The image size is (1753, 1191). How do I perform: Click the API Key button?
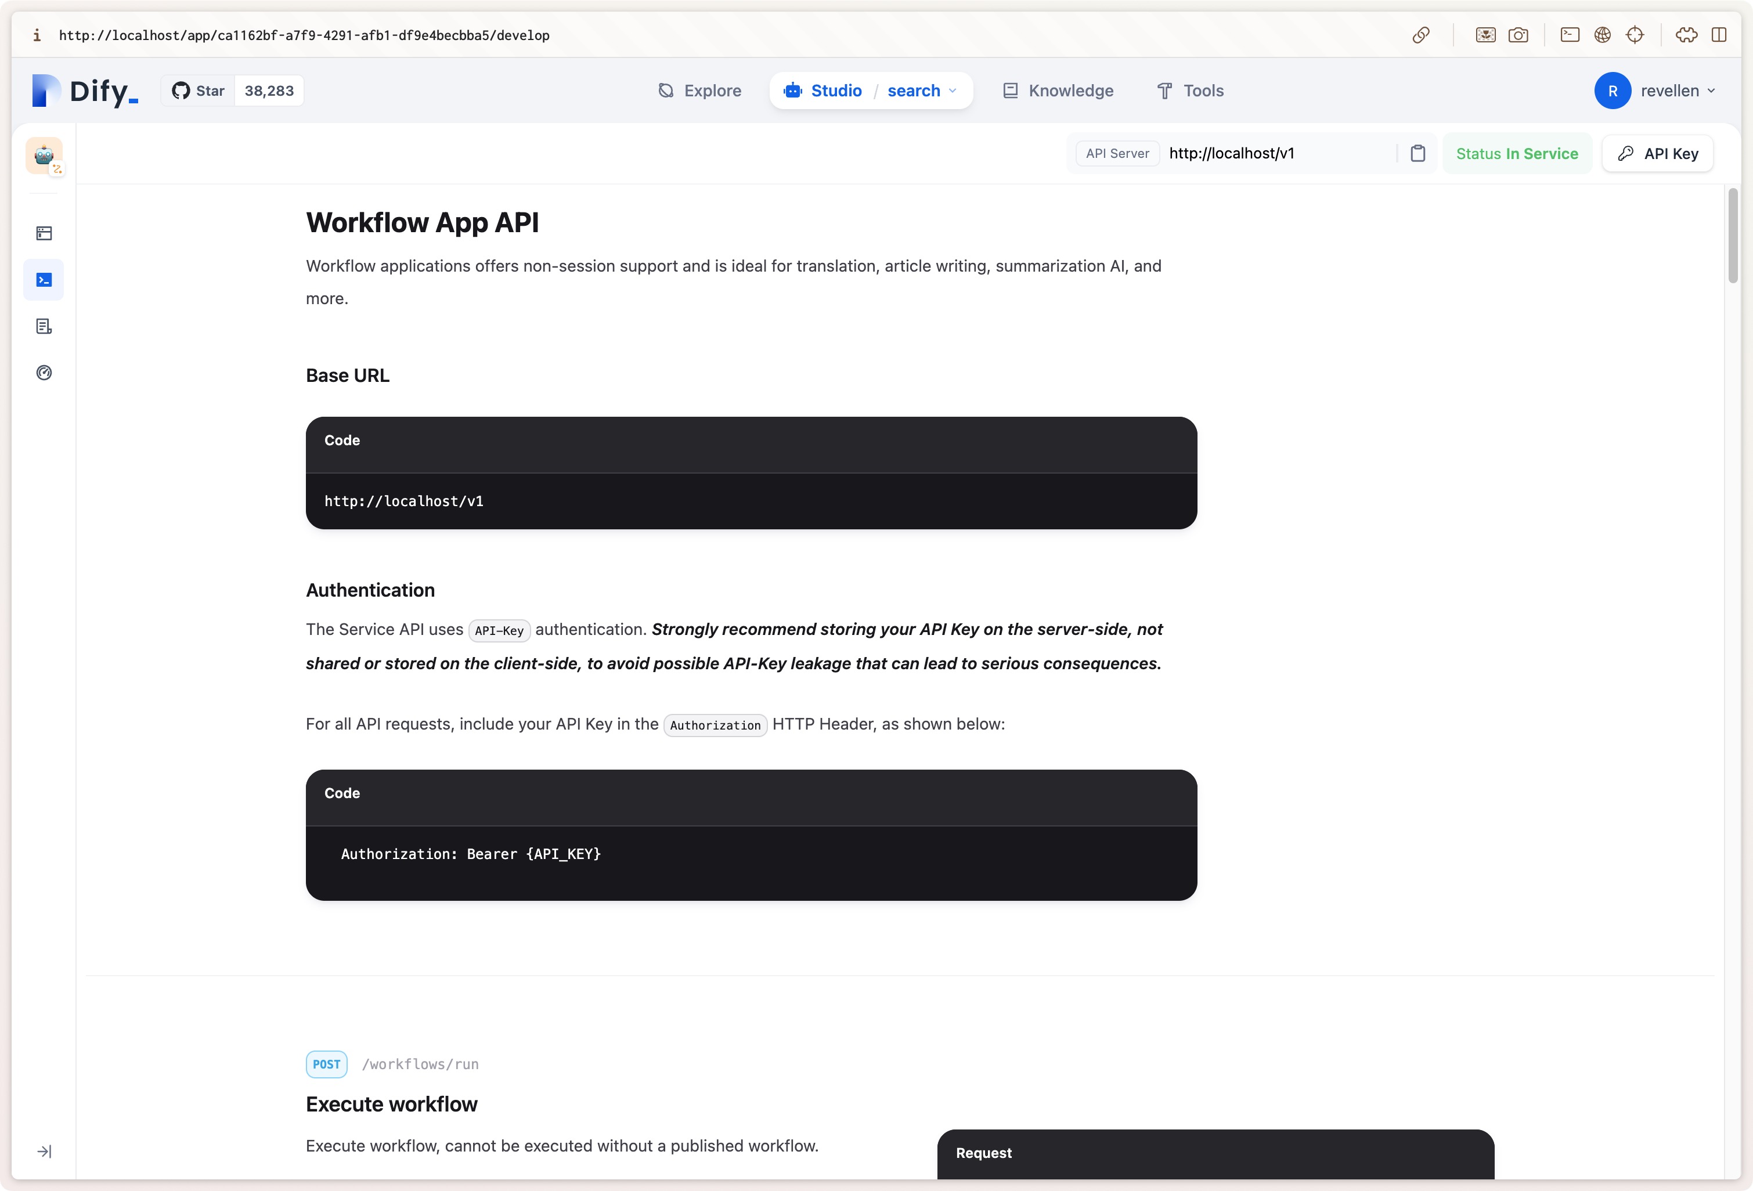pyautogui.click(x=1657, y=153)
